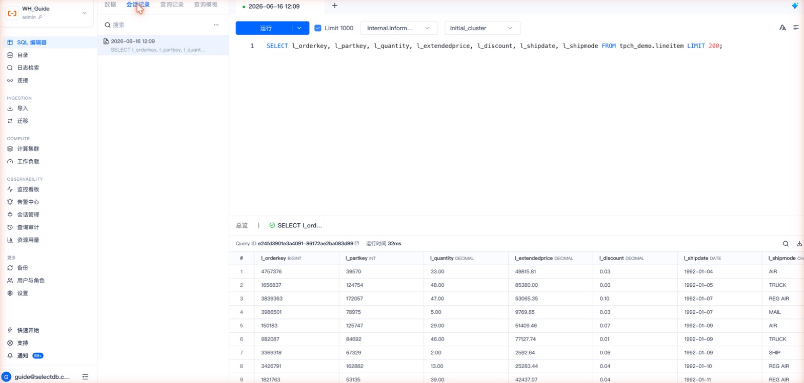
Task: Click the font size icon in editor toolbar
Action: 782,28
